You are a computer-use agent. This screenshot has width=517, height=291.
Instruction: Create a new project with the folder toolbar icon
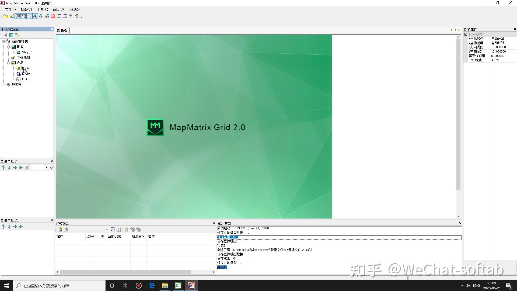tap(6, 16)
